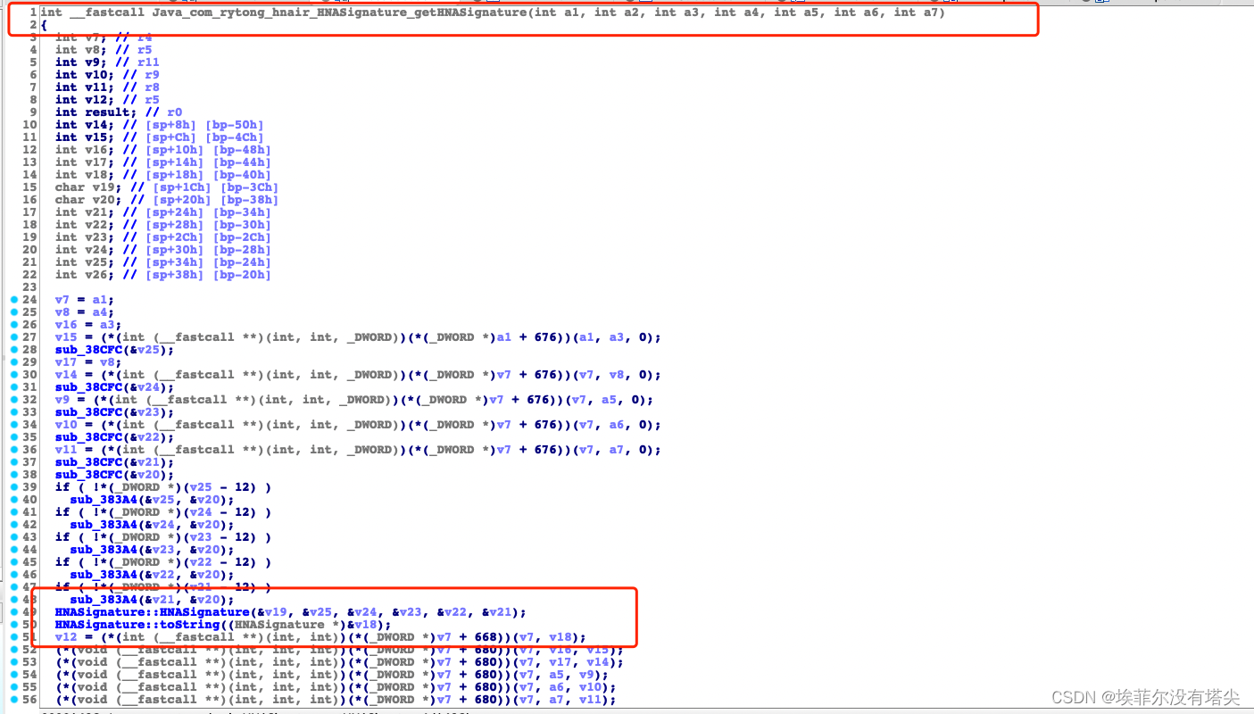Select the 'v16 = a3;' statement
The width and height of the screenshot is (1254, 714).
tap(87, 325)
